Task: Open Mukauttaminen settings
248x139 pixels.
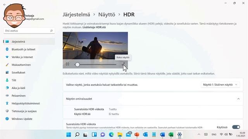Action: (29, 65)
